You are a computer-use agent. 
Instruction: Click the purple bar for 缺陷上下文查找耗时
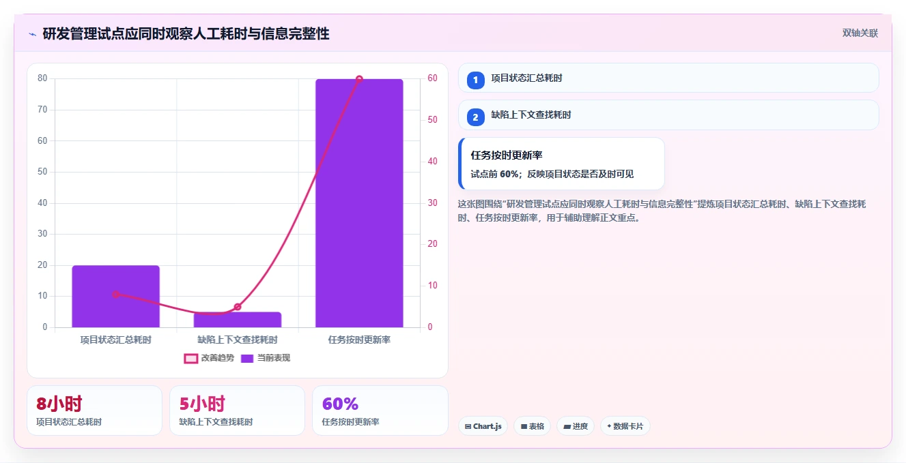pyautogui.click(x=237, y=320)
